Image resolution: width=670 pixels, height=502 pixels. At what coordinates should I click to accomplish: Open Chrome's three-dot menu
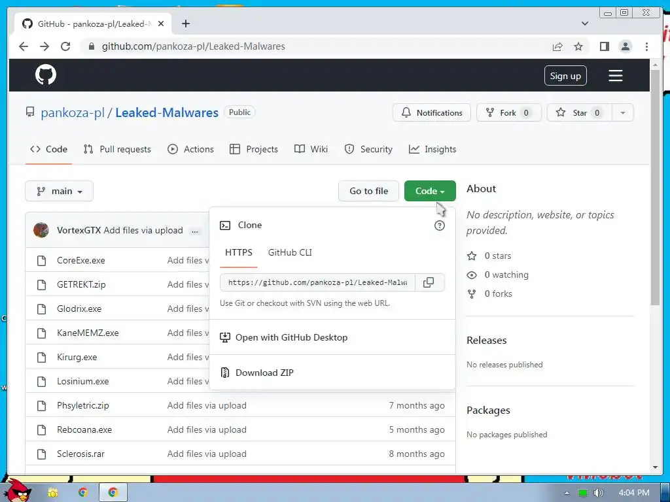click(x=646, y=46)
